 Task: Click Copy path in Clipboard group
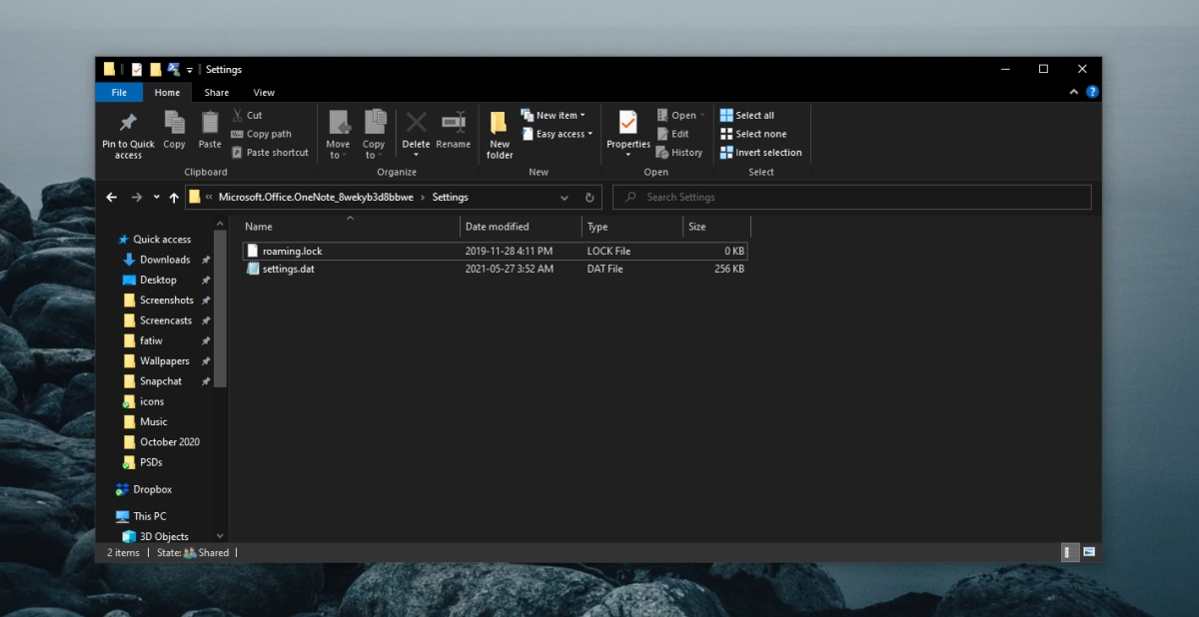(x=261, y=134)
